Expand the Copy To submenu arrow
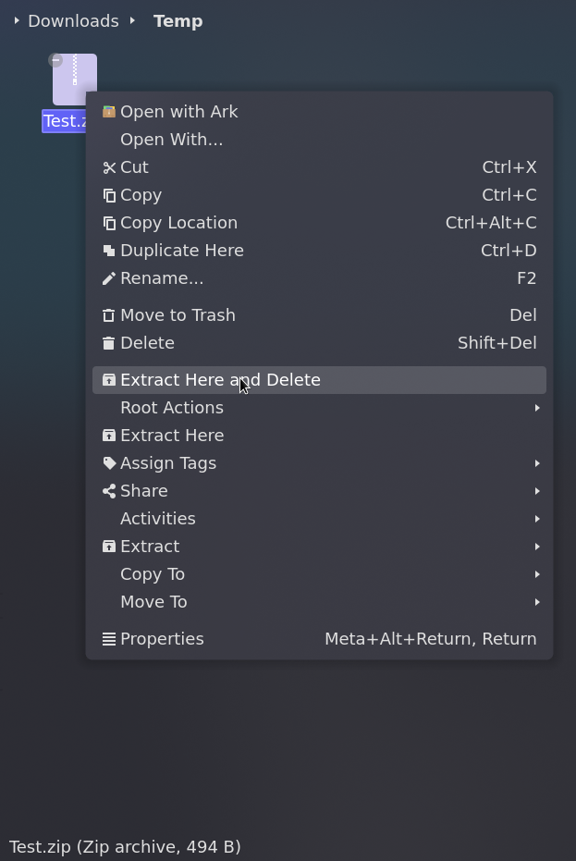The height and width of the screenshot is (861, 576). 537,574
